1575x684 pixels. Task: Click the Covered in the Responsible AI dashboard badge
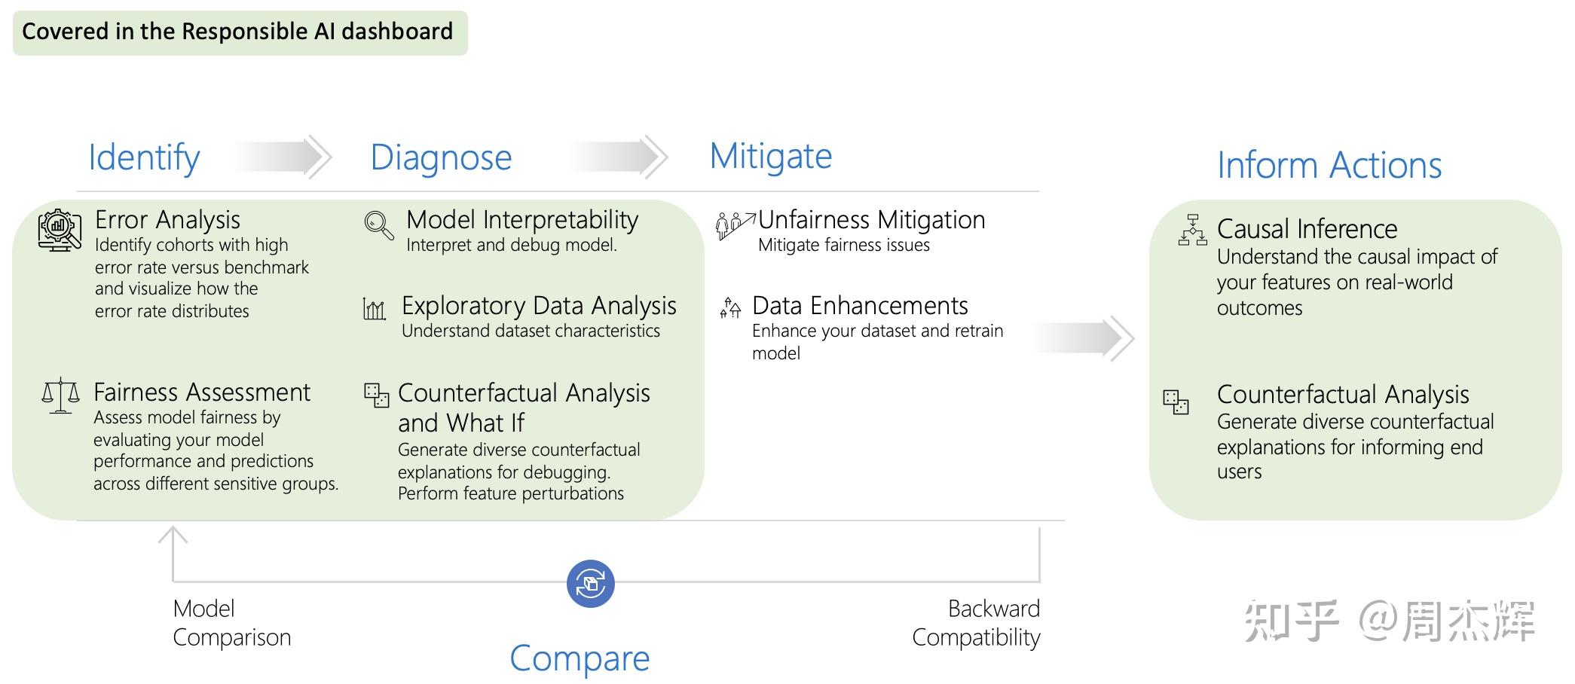click(240, 32)
